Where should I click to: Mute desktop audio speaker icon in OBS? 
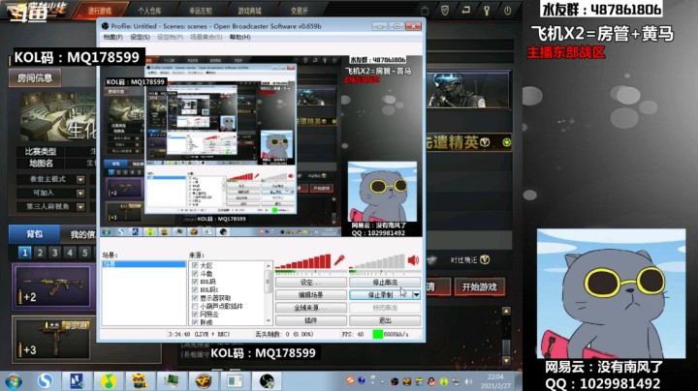click(413, 260)
